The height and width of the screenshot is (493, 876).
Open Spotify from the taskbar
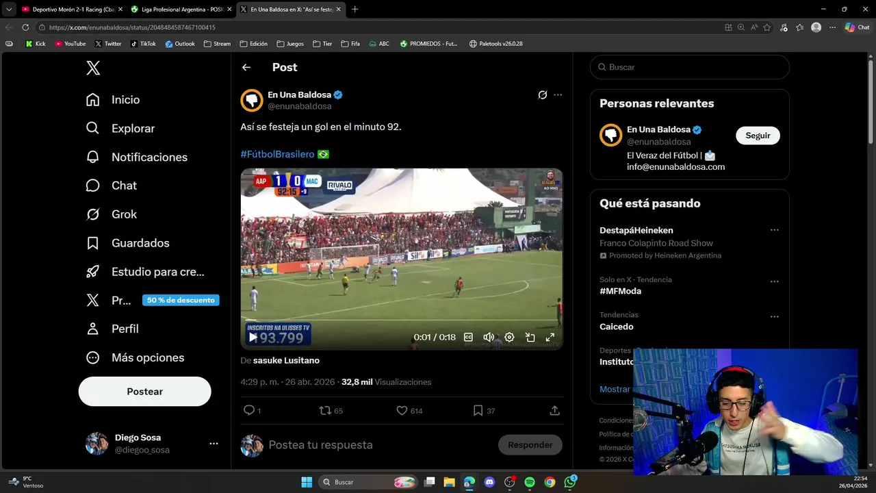coord(530,482)
